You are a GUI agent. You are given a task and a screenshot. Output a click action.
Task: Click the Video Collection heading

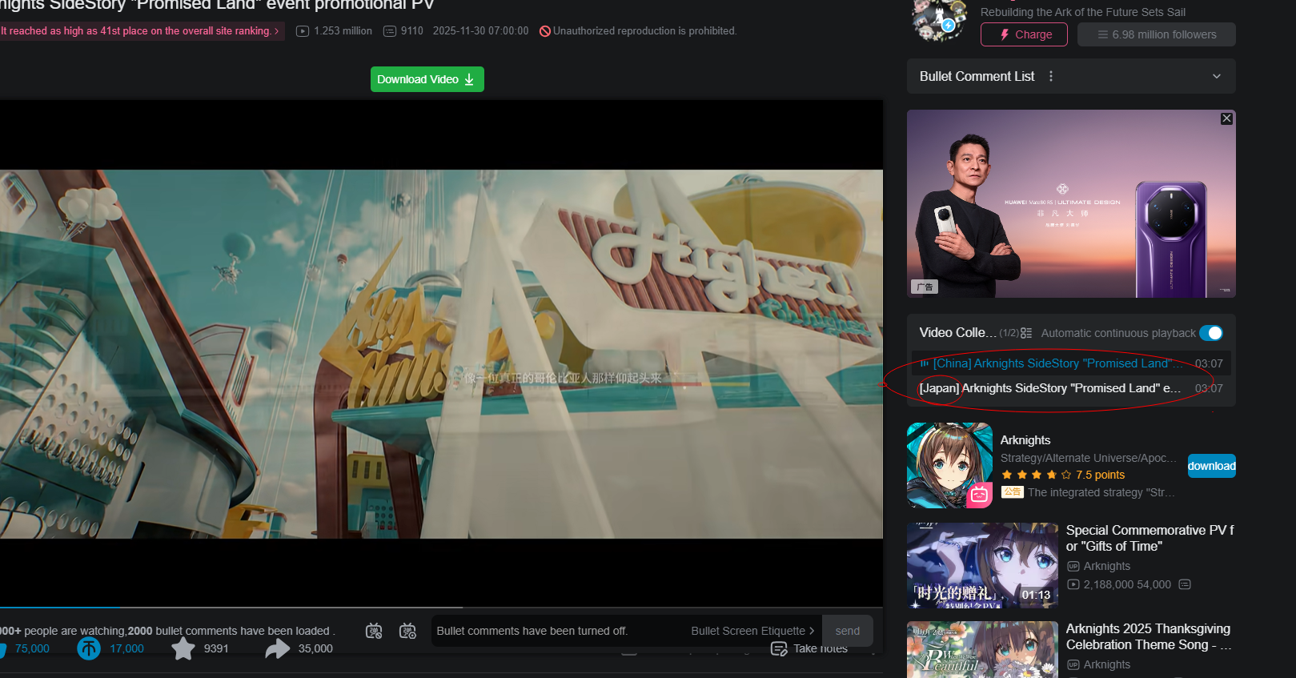[x=958, y=332]
